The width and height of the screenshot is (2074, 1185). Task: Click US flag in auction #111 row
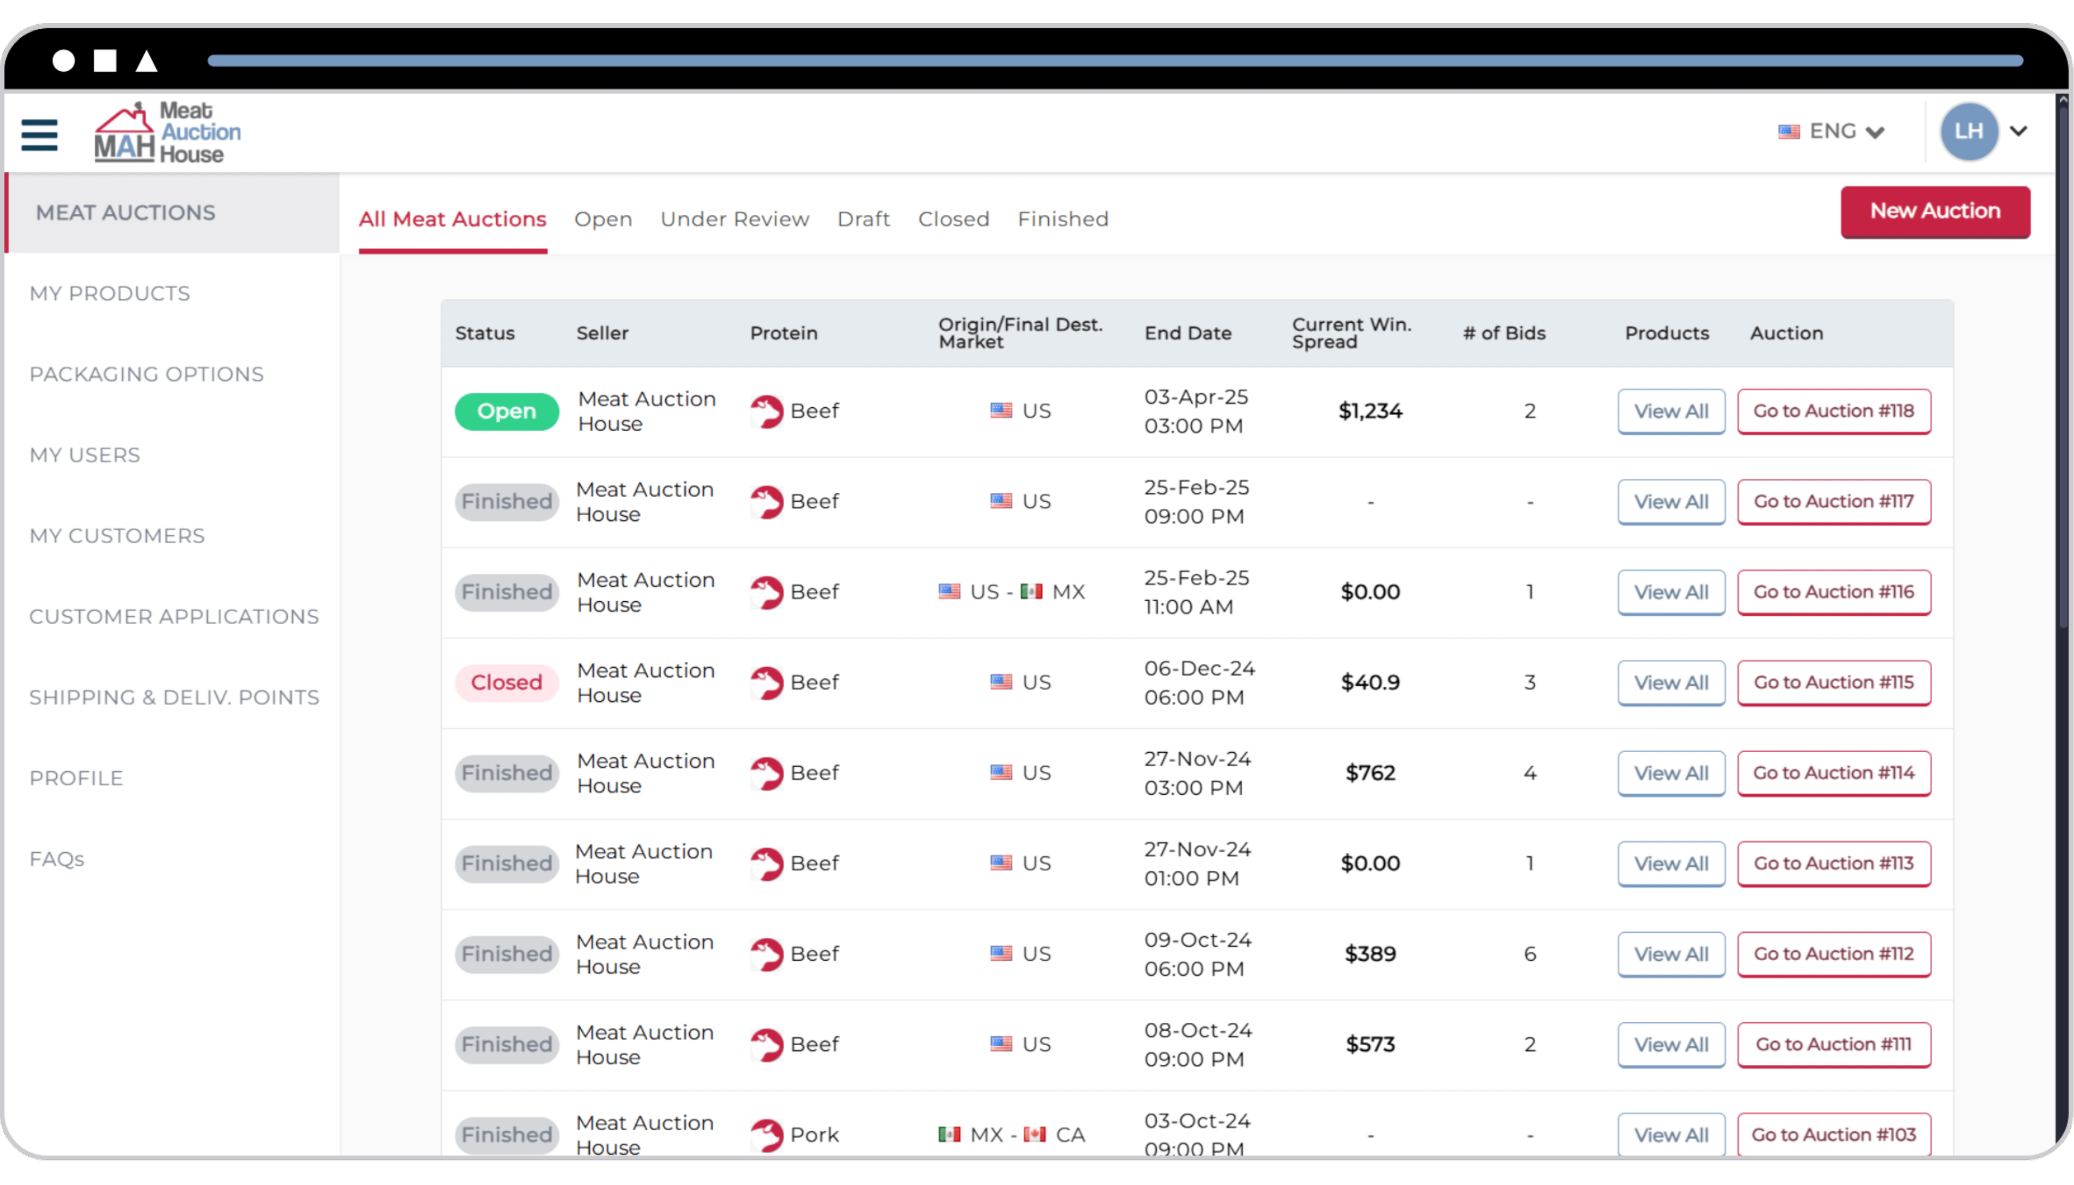[x=1001, y=1044]
